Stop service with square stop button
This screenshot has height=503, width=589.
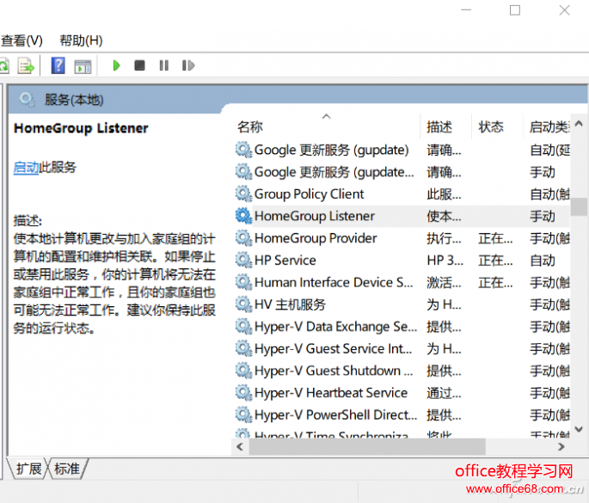(140, 65)
